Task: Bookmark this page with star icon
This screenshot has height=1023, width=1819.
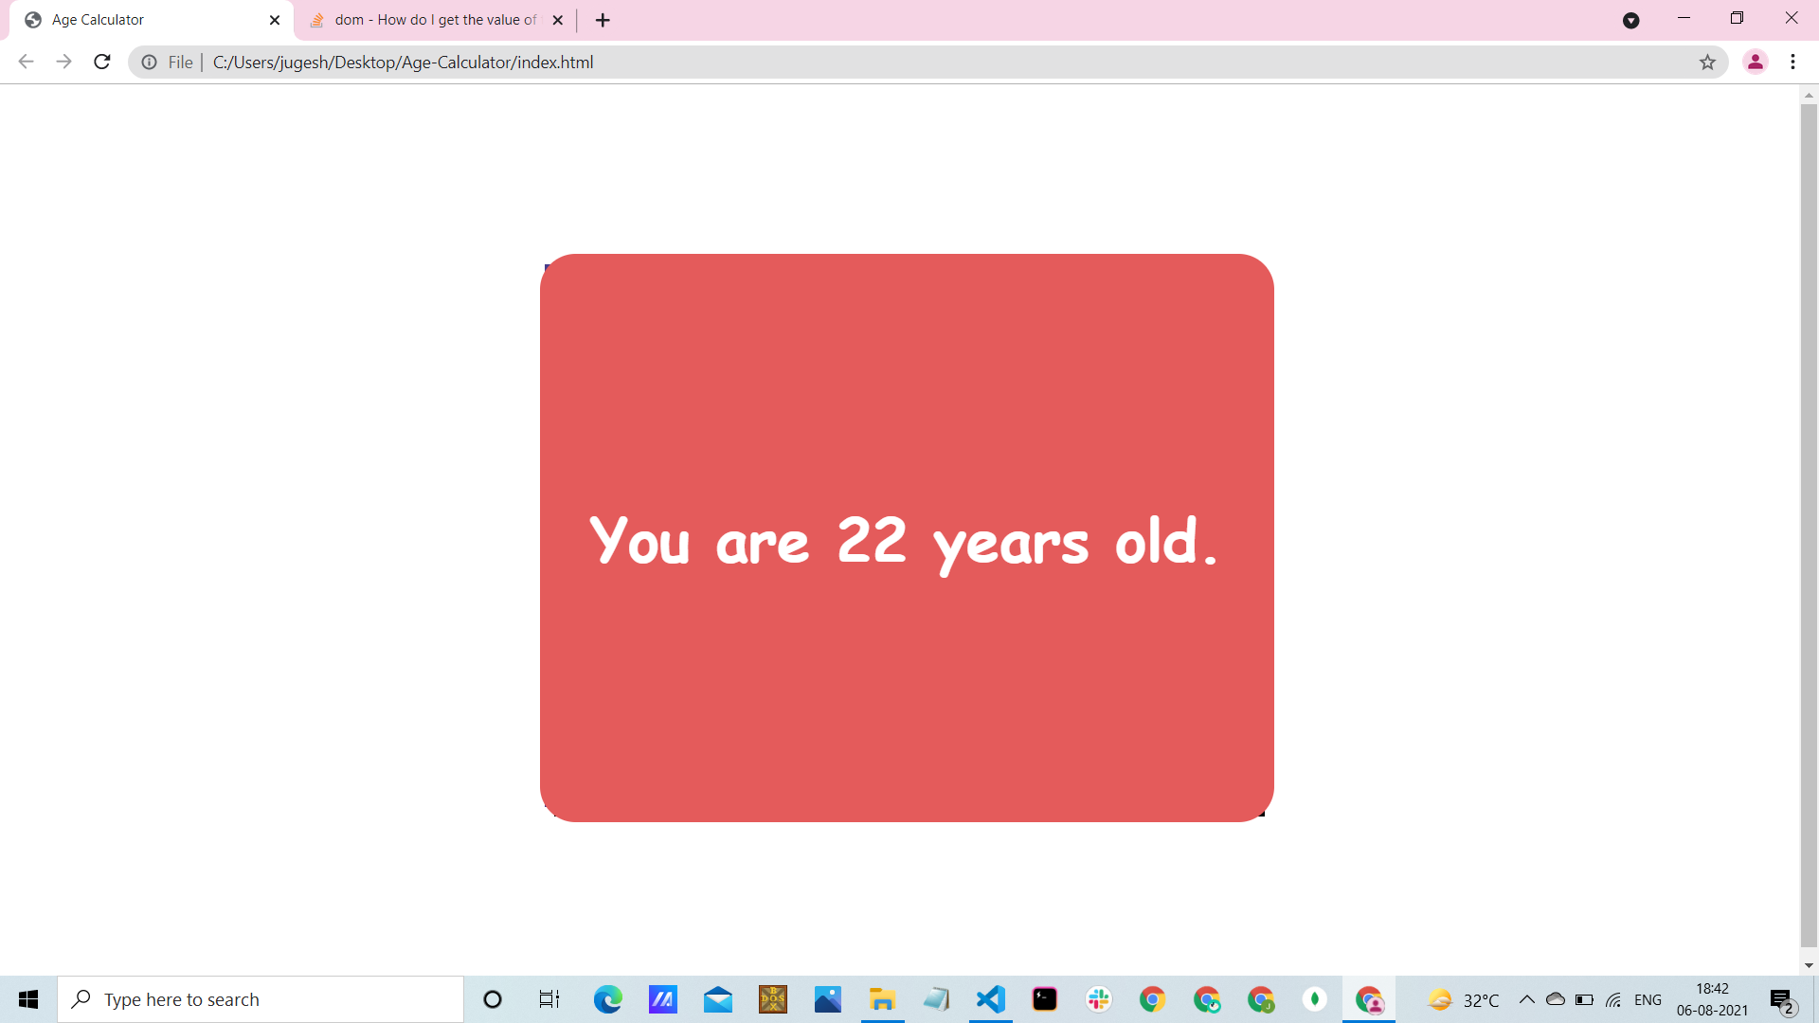Action: 1707,63
